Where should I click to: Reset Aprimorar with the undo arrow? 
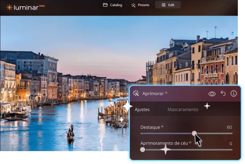coord(223,93)
